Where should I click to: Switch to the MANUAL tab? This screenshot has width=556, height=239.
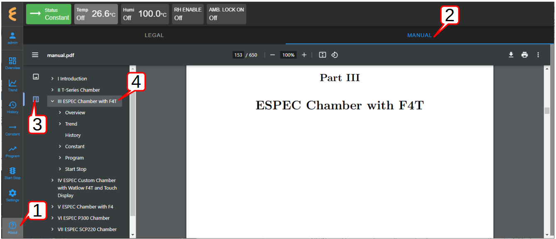tap(419, 35)
